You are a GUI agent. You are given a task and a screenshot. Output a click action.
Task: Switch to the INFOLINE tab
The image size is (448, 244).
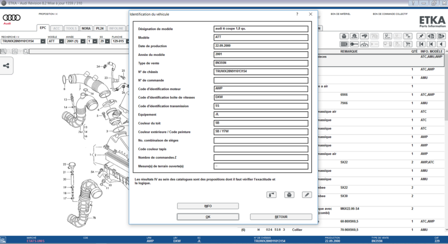(x=116, y=28)
